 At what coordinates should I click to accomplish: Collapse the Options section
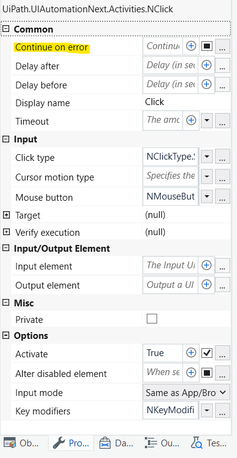click(6, 335)
